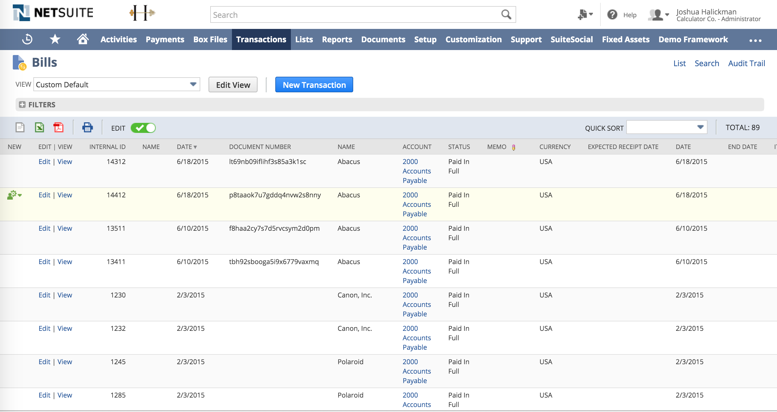This screenshot has height=412, width=777.
Task: Open the Reports menu
Action: [336, 39]
